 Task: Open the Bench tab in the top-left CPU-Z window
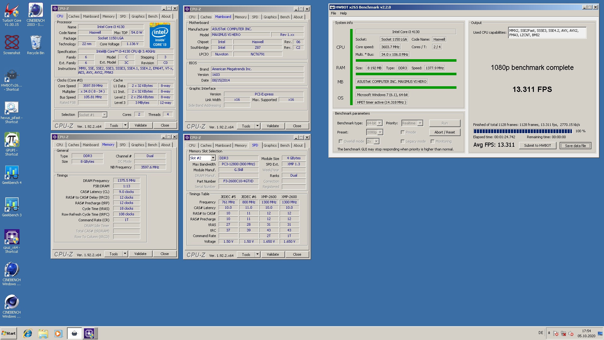[153, 16]
